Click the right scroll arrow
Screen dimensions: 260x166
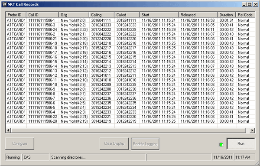pos(252,130)
